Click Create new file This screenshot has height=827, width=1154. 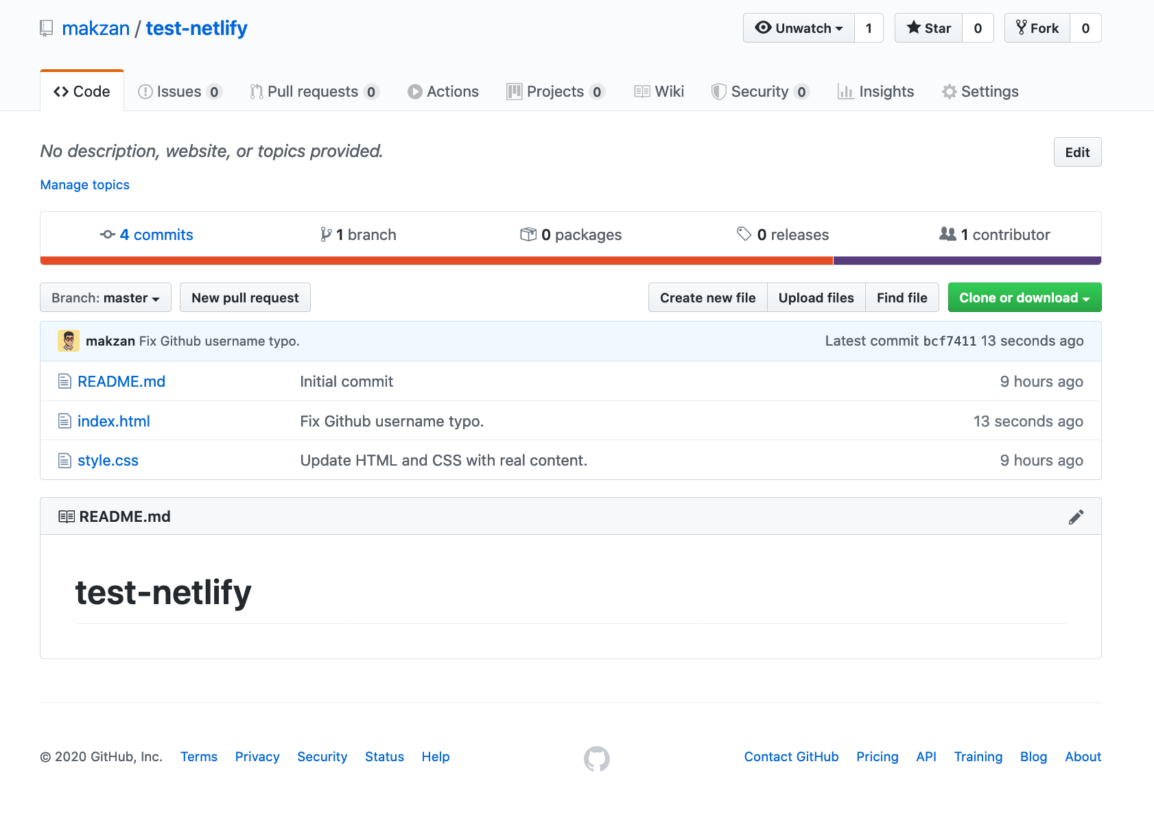(707, 298)
